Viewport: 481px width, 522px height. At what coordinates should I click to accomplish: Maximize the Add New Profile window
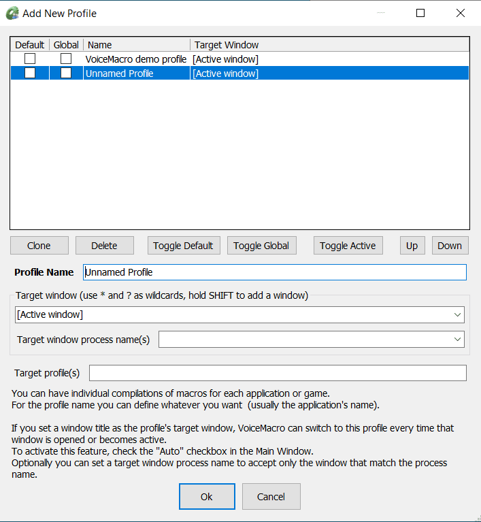click(420, 13)
